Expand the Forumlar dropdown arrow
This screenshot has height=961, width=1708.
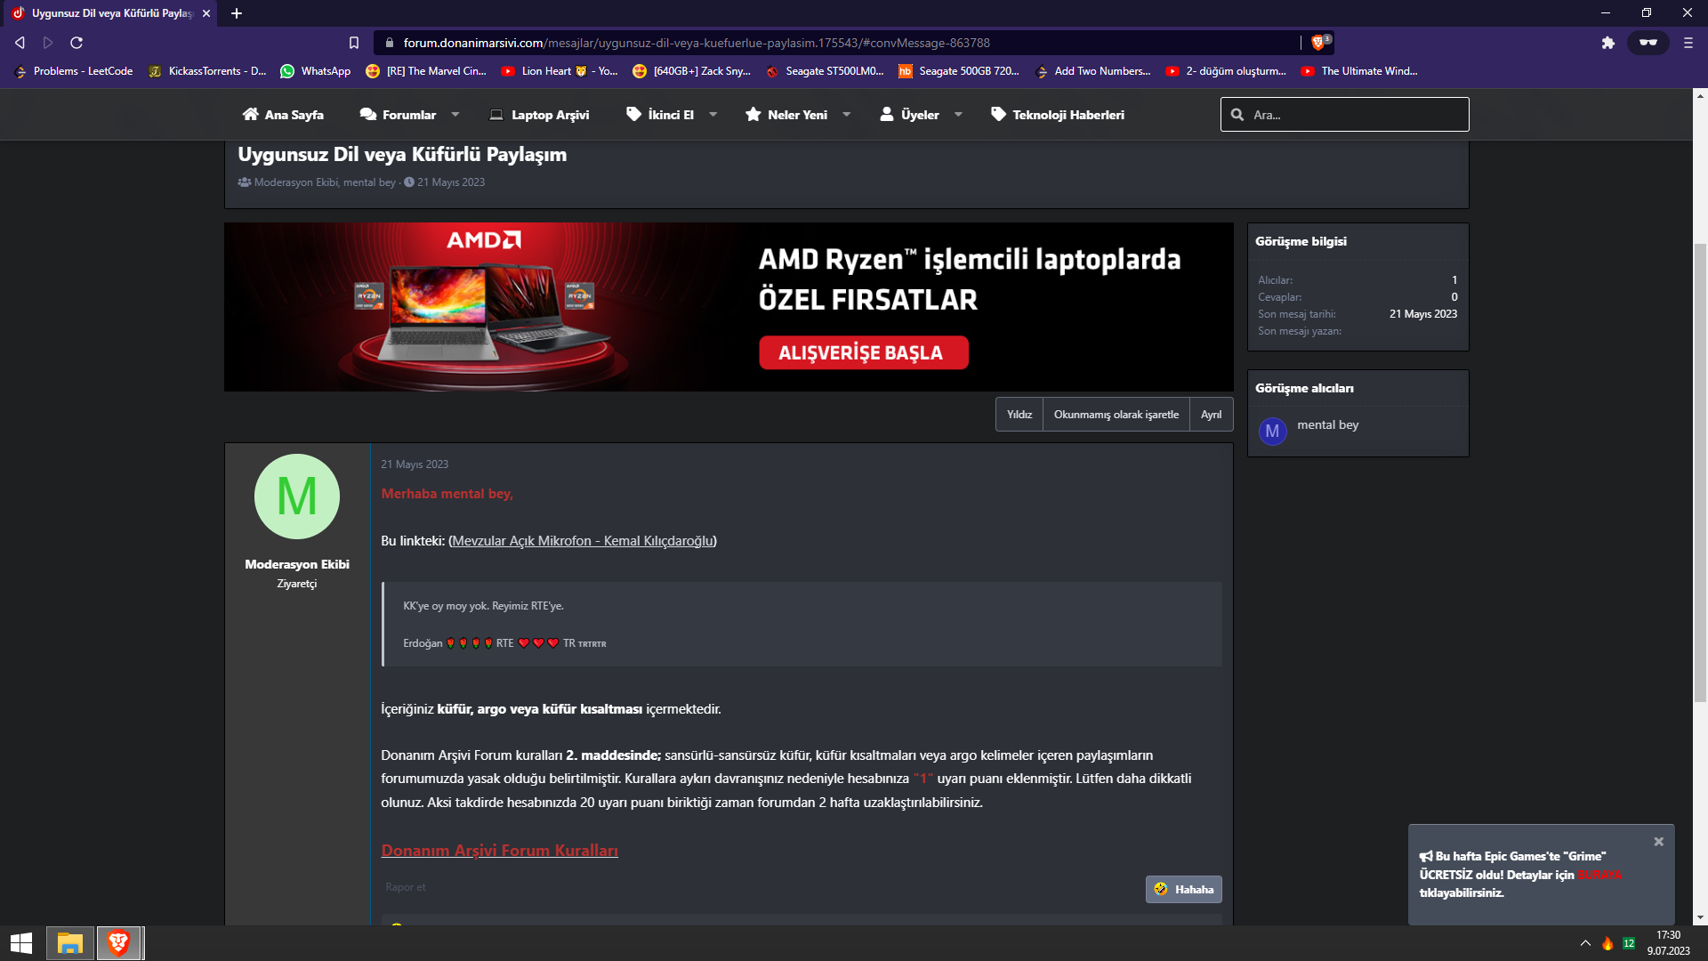pos(455,115)
